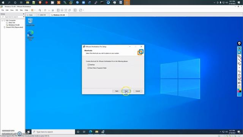Select Shared VMs (Deprecated) in library
The image size is (243, 137).
(x=14, y=27)
